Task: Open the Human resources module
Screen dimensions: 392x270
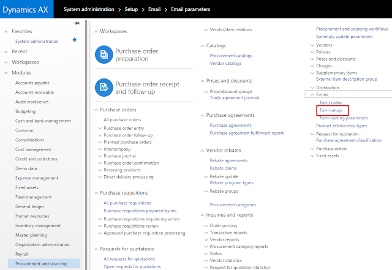Action: coord(32,216)
